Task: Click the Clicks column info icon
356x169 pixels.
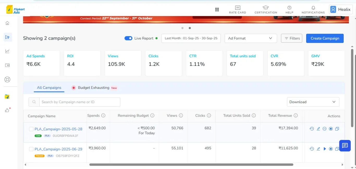Action: click(209, 115)
